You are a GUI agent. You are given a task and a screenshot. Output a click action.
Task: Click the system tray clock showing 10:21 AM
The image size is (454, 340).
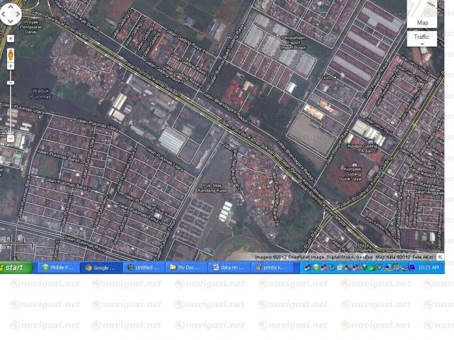(429, 267)
